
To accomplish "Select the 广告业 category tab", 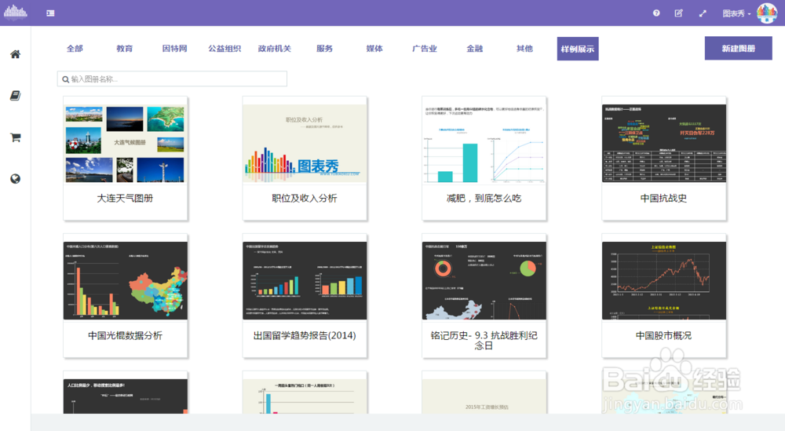I will [x=425, y=49].
